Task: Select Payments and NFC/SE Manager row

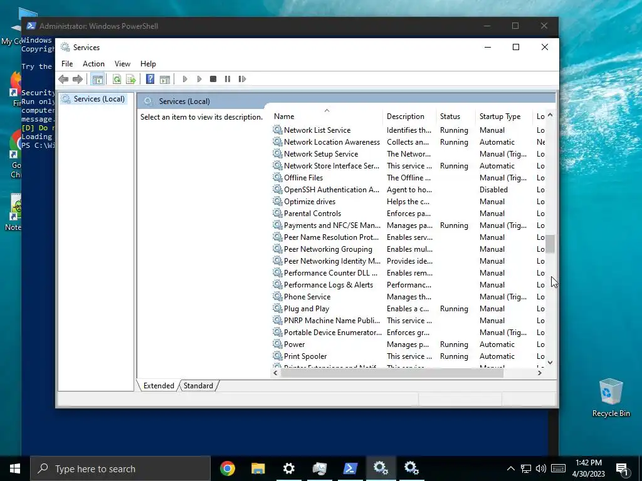Action: (x=408, y=225)
